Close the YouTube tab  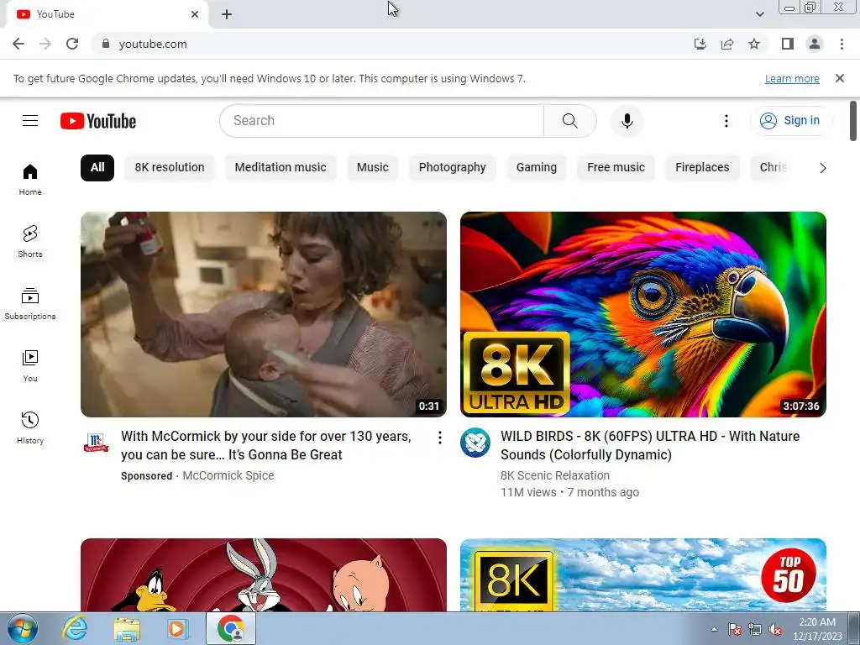click(x=195, y=14)
